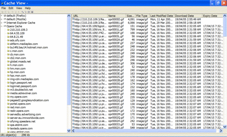
Task: Click the Cache View title bar app icon
Action: tap(2, 3)
